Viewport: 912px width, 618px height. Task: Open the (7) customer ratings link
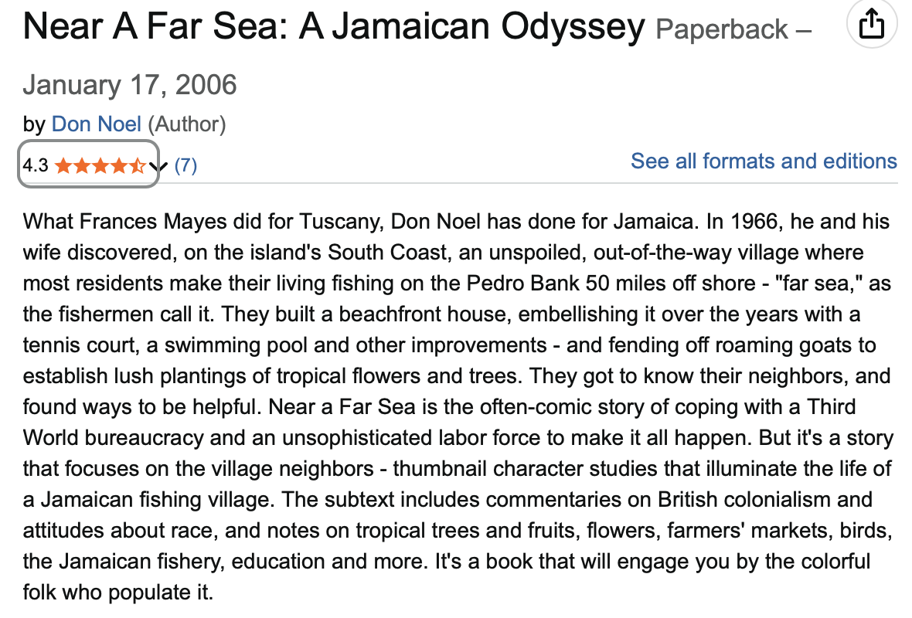(185, 165)
